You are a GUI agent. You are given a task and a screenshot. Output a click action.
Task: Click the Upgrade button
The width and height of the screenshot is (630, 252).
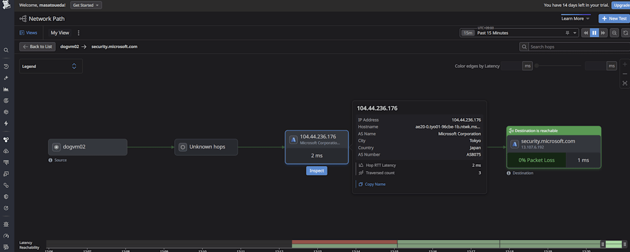621,5
